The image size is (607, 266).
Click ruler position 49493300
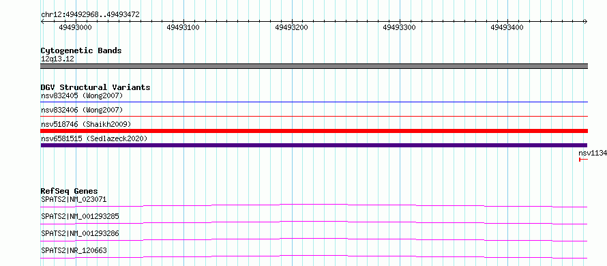399,27
